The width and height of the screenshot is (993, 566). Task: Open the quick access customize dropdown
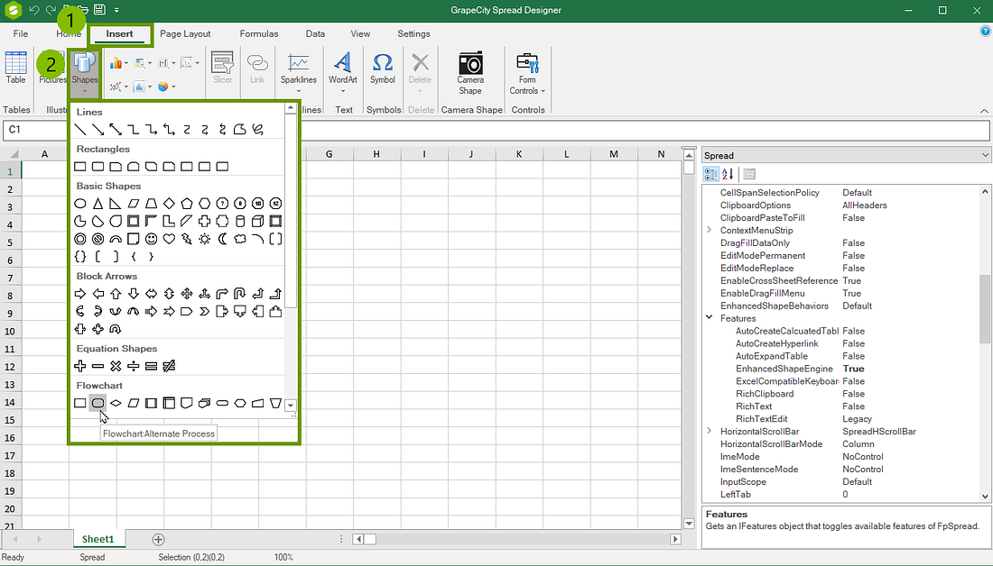[116, 10]
